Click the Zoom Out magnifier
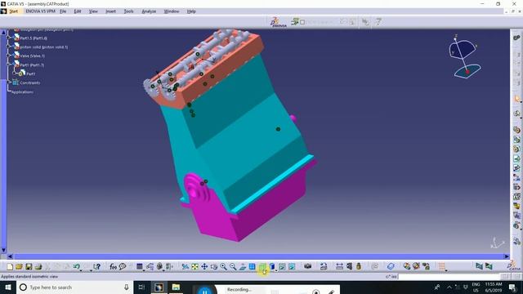Screen dimensions: 523x294 (233, 267)
